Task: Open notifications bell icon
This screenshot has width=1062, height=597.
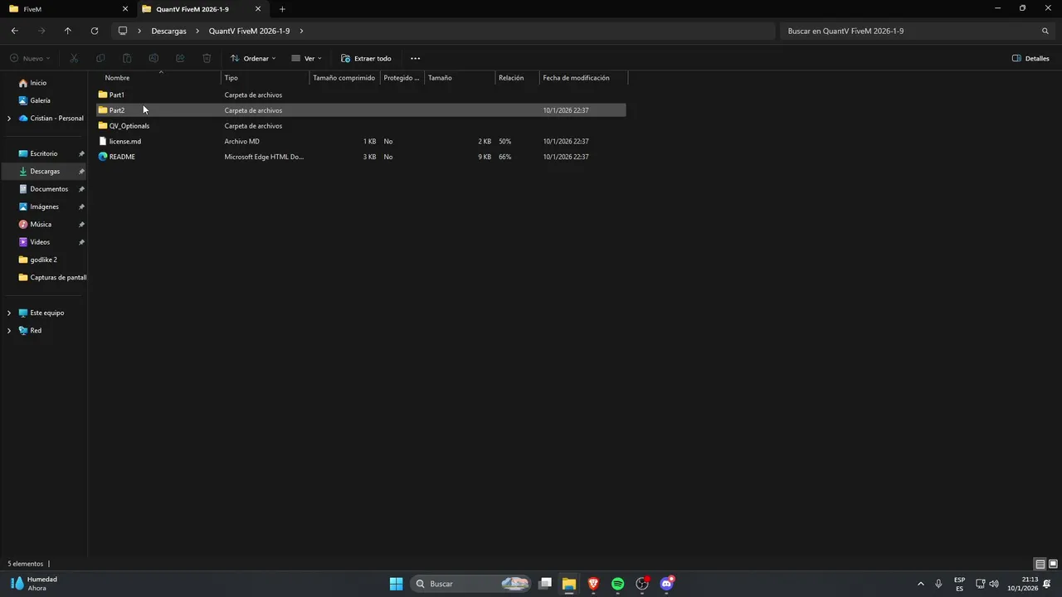Action: [x=1047, y=584]
